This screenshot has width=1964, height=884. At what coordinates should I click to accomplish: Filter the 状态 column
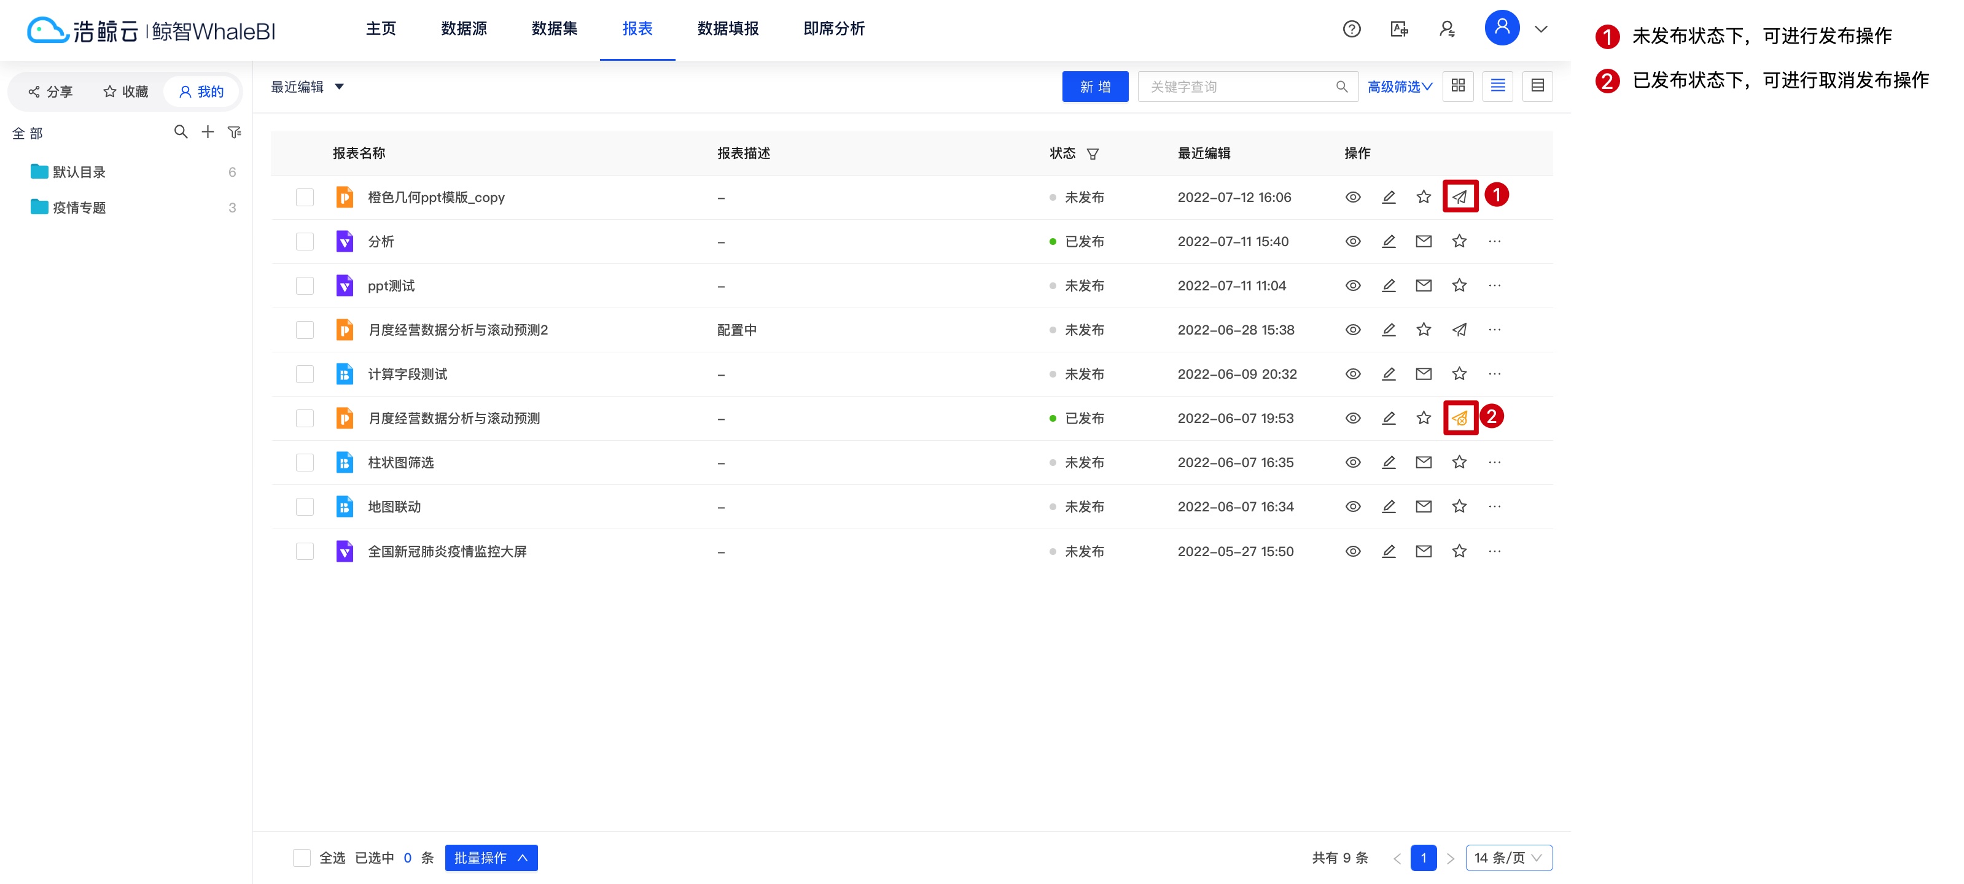click(x=1093, y=154)
